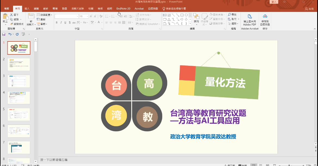The height and width of the screenshot is (166, 318).
Task: Click the Save icon in quick access toolbar
Action: pyautogui.click(x=4, y=34)
